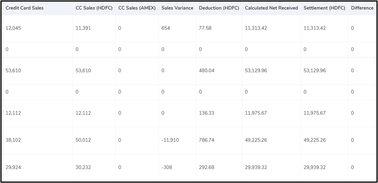Click the -308 sales variance value

[167, 167]
